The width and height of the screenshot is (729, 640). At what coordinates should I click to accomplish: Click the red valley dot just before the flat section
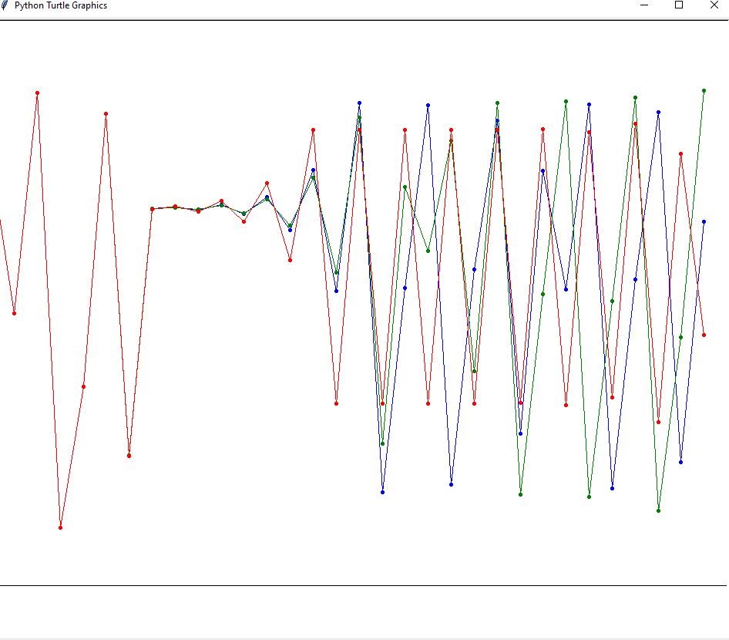point(129,456)
